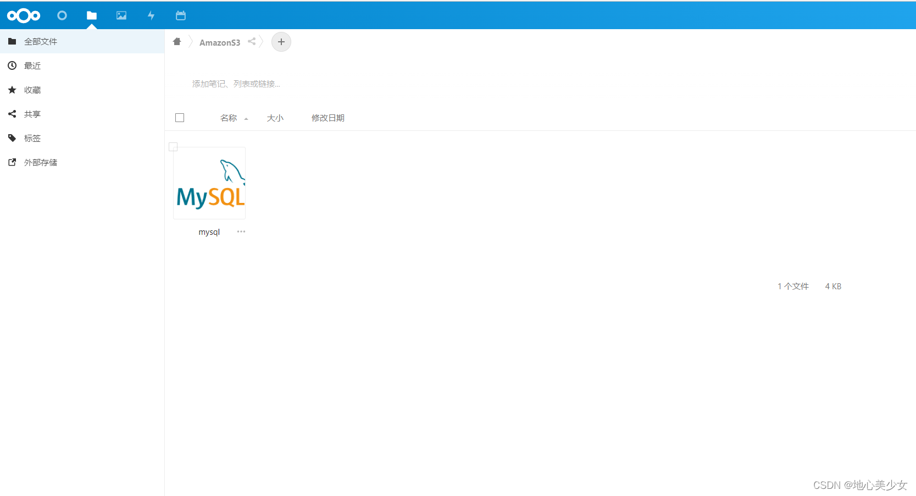Open Tags (标签) in sidebar
Screen dimensions: 916x496
pyautogui.click(x=82, y=138)
